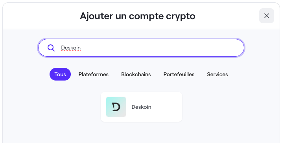Screen dimensions: 282x143
Task: Close the Ajouter un compte crypto dialog
Action: click(267, 16)
